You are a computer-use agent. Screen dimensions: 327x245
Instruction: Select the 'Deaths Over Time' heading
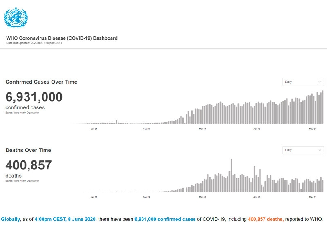(28, 150)
